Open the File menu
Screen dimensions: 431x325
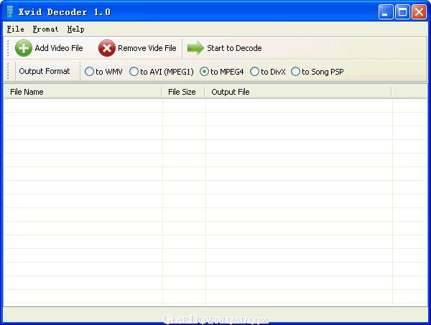coord(15,29)
